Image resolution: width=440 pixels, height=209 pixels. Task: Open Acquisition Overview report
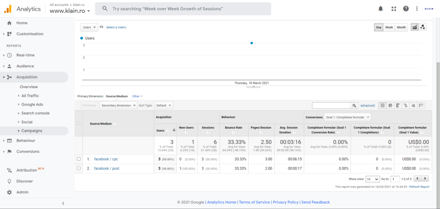[29, 87]
